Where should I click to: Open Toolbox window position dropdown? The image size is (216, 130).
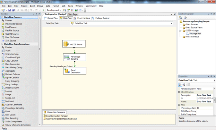34,14
